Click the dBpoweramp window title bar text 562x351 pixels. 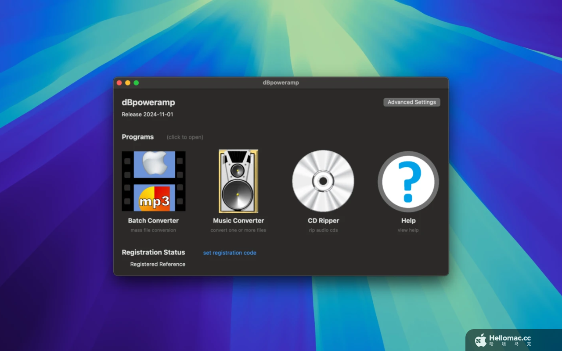(x=281, y=82)
